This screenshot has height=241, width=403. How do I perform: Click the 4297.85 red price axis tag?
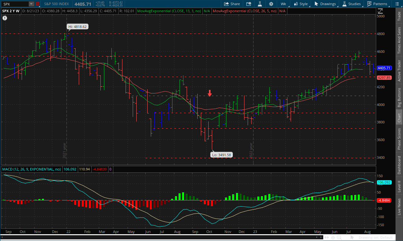(384, 78)
